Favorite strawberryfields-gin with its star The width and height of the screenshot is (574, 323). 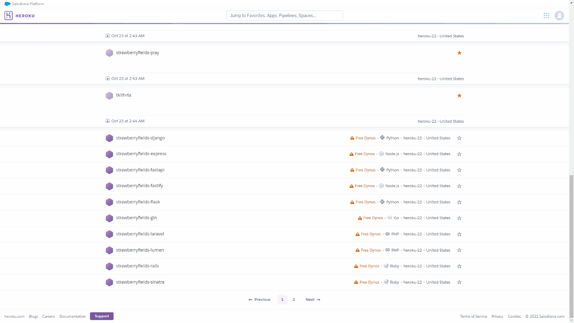(459, 218)
